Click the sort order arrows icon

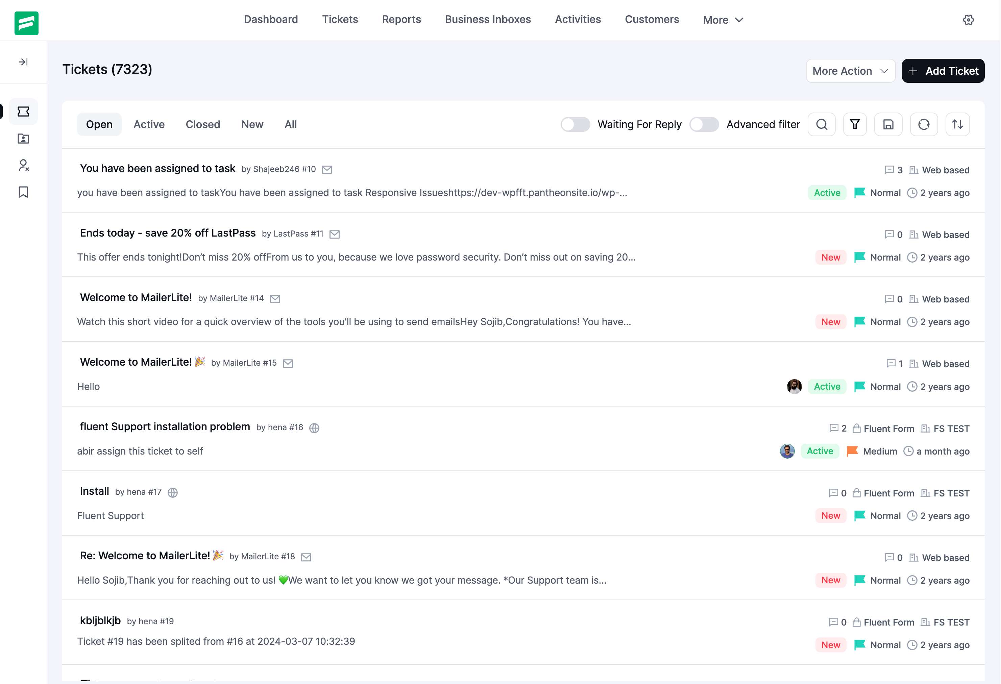point(957,124)
